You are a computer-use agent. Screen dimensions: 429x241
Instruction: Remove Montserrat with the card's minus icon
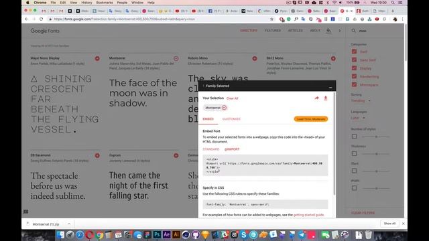pos(176,58)
